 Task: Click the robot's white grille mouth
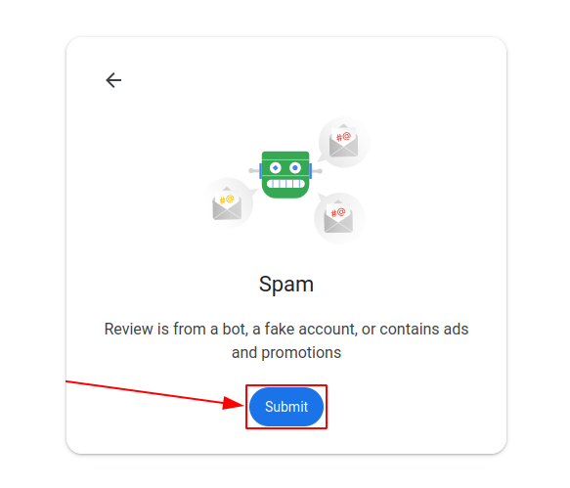(x=285, y=184)
